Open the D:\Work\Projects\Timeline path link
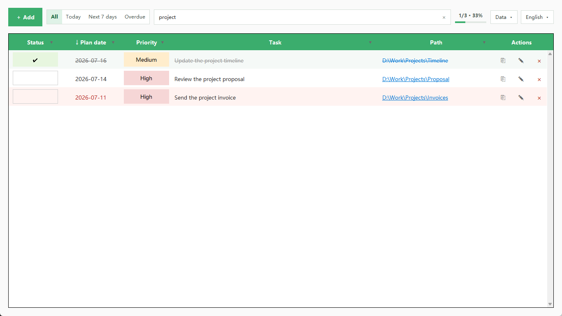 [x=415, y=60]
